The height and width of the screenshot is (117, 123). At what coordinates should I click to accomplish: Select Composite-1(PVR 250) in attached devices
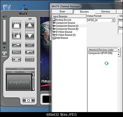(100, 53)
